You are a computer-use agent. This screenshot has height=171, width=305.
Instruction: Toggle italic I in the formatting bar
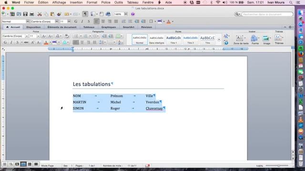coord(82,21)
